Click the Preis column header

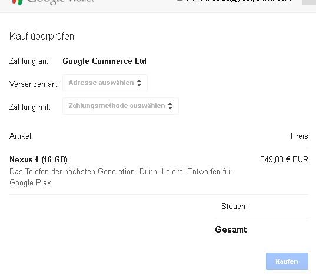[300, 136]
